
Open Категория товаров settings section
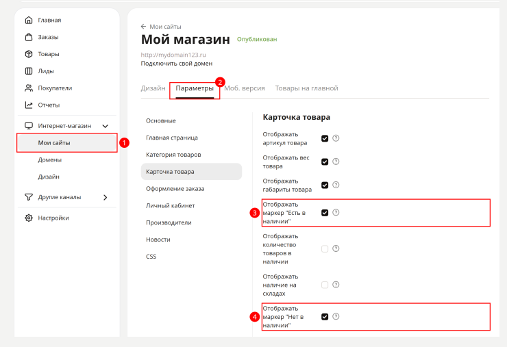[x=191, y=155]
